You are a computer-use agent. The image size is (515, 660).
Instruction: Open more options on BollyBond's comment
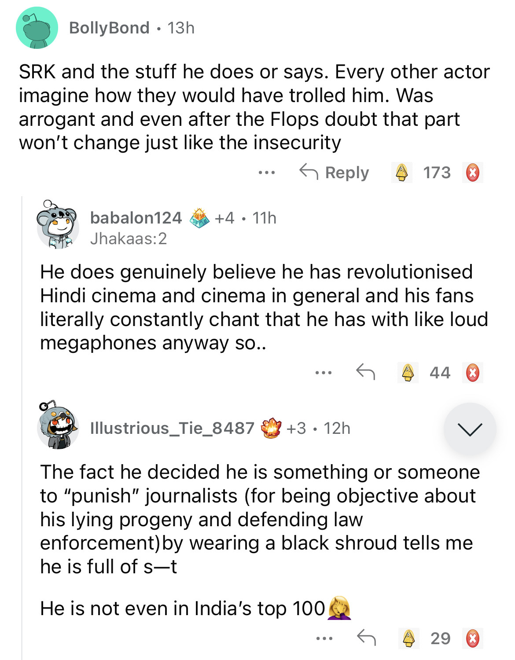tap(267, 172)
